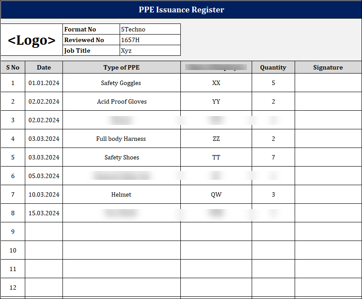This screenshot has height=299, width=362.
Task: Select serial number 9 cell
Action: tap(13, 232)
